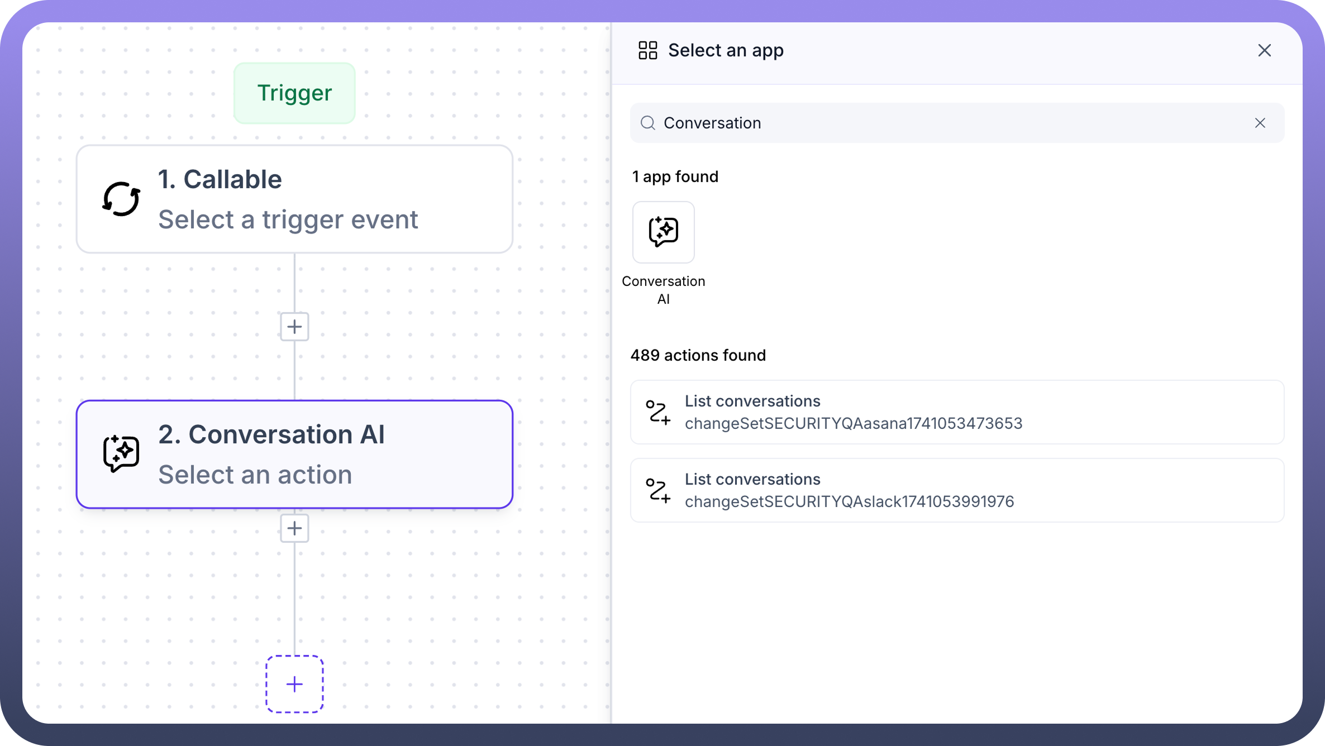1325x746 pixels.
Task: Open the 1. Callable trigger node
Action: pyautogui.click(x=294, y=199)
